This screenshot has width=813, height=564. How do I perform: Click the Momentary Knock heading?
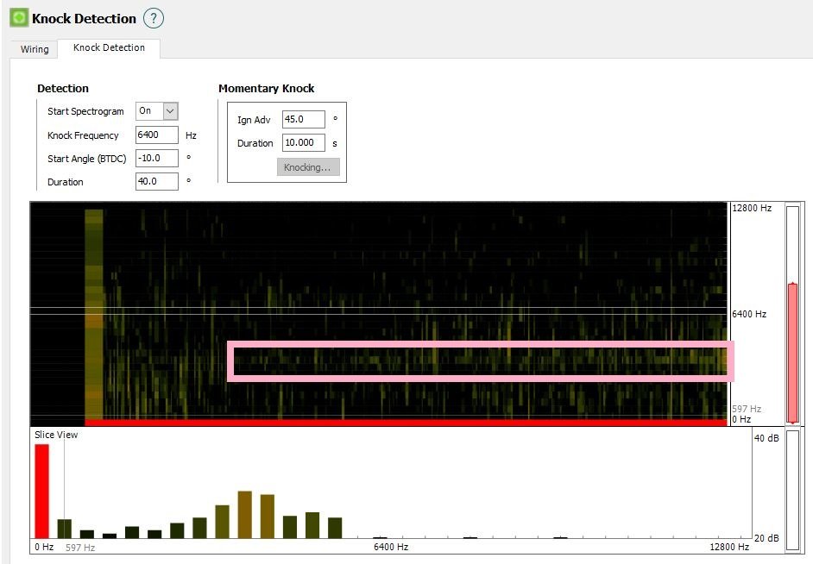coord(266,89)
